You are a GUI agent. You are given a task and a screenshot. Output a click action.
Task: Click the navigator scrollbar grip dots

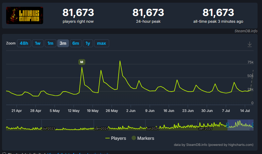(251, 129)
